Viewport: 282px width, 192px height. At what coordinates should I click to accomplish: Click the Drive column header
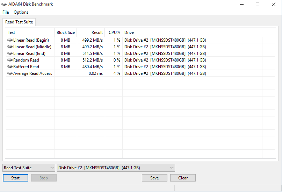tap(192, 33)
